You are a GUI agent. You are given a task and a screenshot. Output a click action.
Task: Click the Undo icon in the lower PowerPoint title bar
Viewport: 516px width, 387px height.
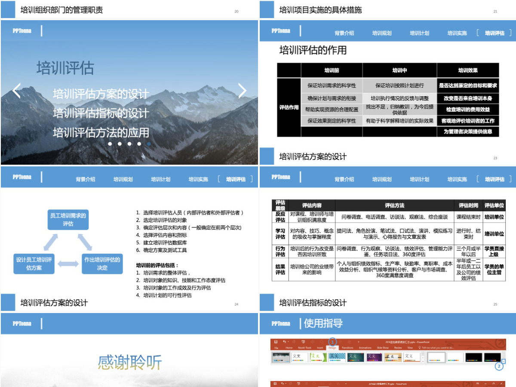tap(283, 384)
